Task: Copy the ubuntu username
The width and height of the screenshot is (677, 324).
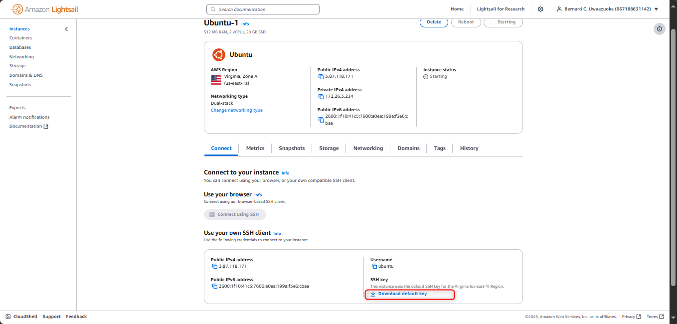Action: pos(374,266)
